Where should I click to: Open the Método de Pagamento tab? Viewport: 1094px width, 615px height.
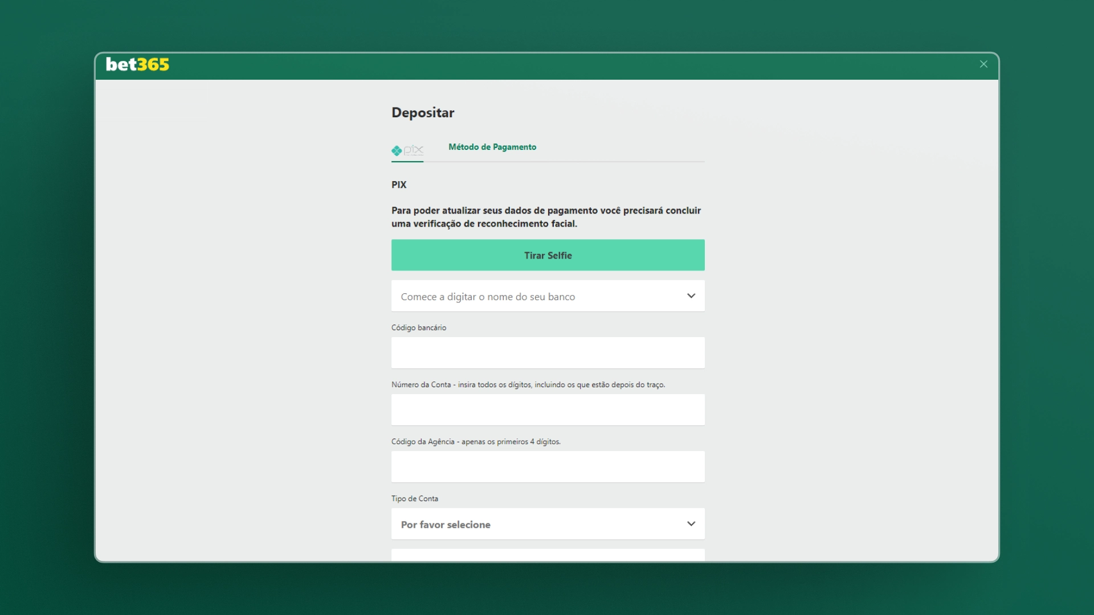pyautogui.click(x=492, y=147)
